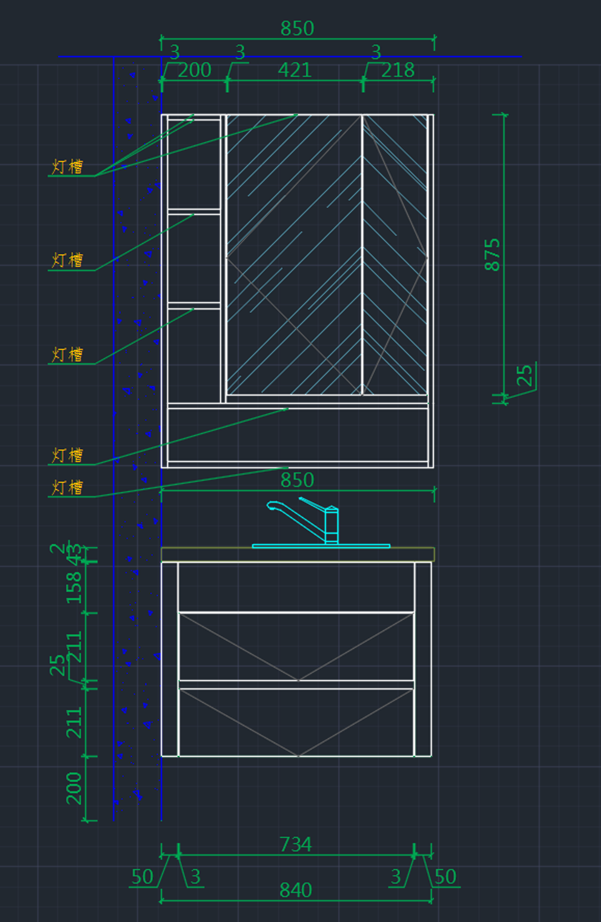Select the large hatched center mirror panel
Viewport: 601px width, 922px height.
294,255
